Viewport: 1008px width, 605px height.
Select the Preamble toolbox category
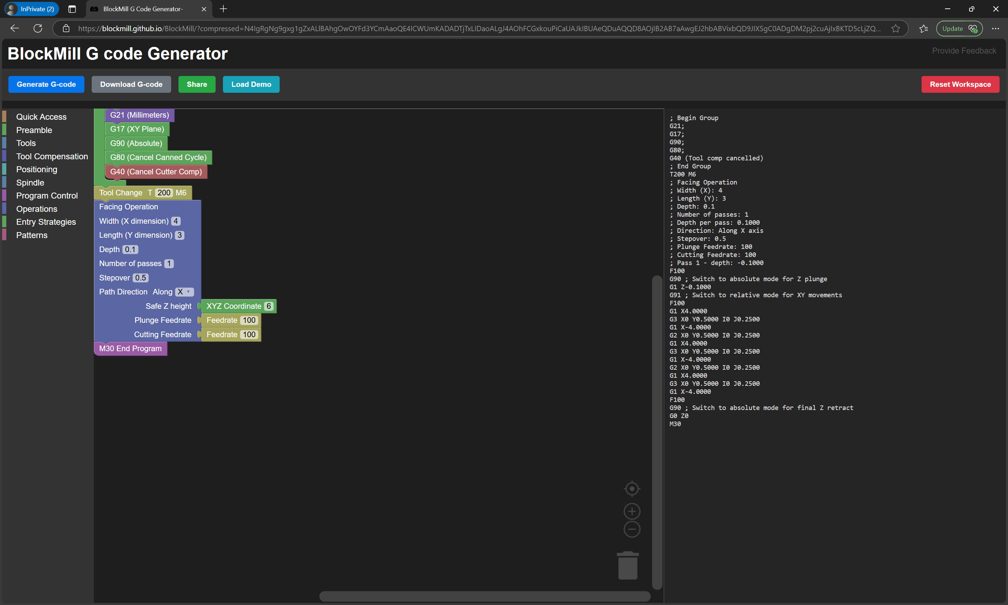click(x=34, y=130)
